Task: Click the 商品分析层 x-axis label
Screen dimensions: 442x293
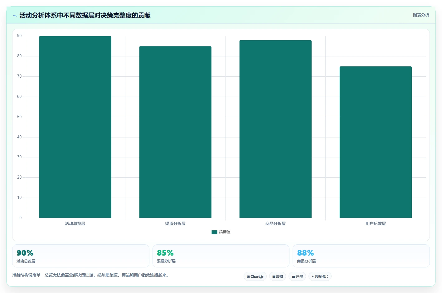Action: coord(275,223)
